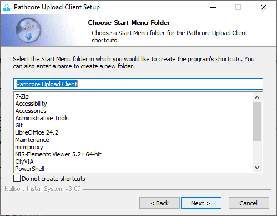Click the folder list scrollbar thumb

click(257, 121)
